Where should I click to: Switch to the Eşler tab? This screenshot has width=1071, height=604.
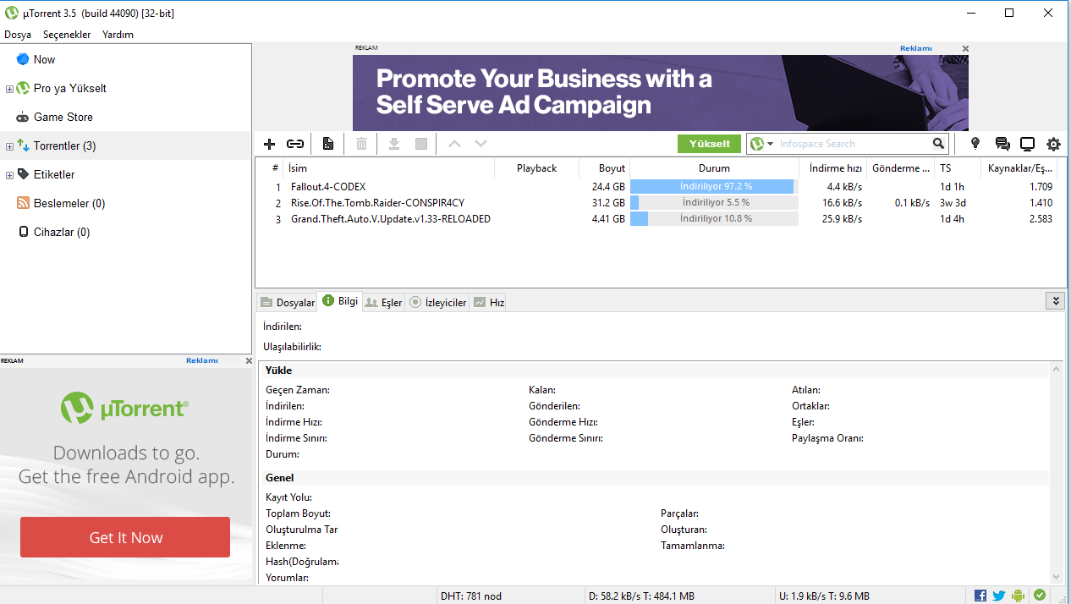pyautogui.click(x=384, y=302)
